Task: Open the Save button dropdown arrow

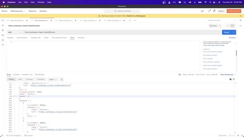Action: 220,26
